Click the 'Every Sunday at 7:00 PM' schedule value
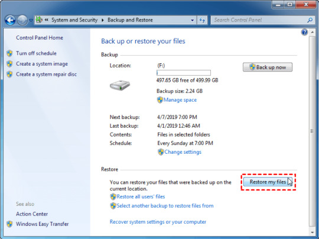Viewport: 319px width, 239px height. 185,143
